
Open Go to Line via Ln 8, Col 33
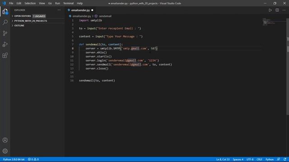(223, 159)
